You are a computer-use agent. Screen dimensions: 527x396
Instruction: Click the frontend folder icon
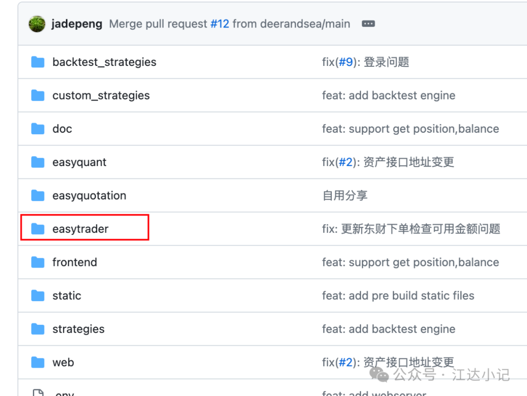point(38,262)
